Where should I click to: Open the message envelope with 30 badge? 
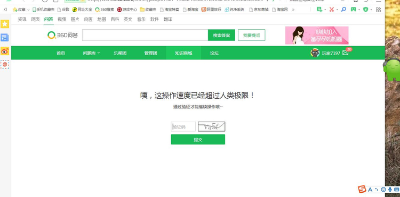pyautogui.click(x=346, y=53)
